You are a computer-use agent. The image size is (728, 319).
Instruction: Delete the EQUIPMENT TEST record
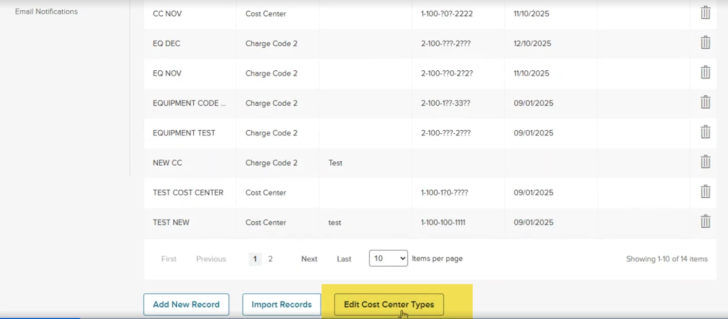[x=705, y=132]
